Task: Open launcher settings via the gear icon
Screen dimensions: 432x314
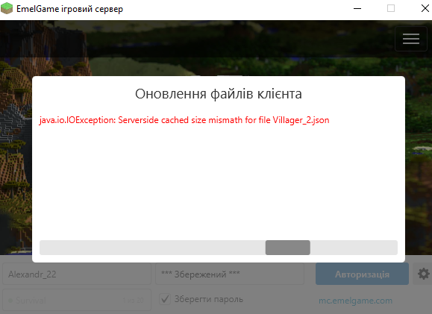Action: (423, 274)
